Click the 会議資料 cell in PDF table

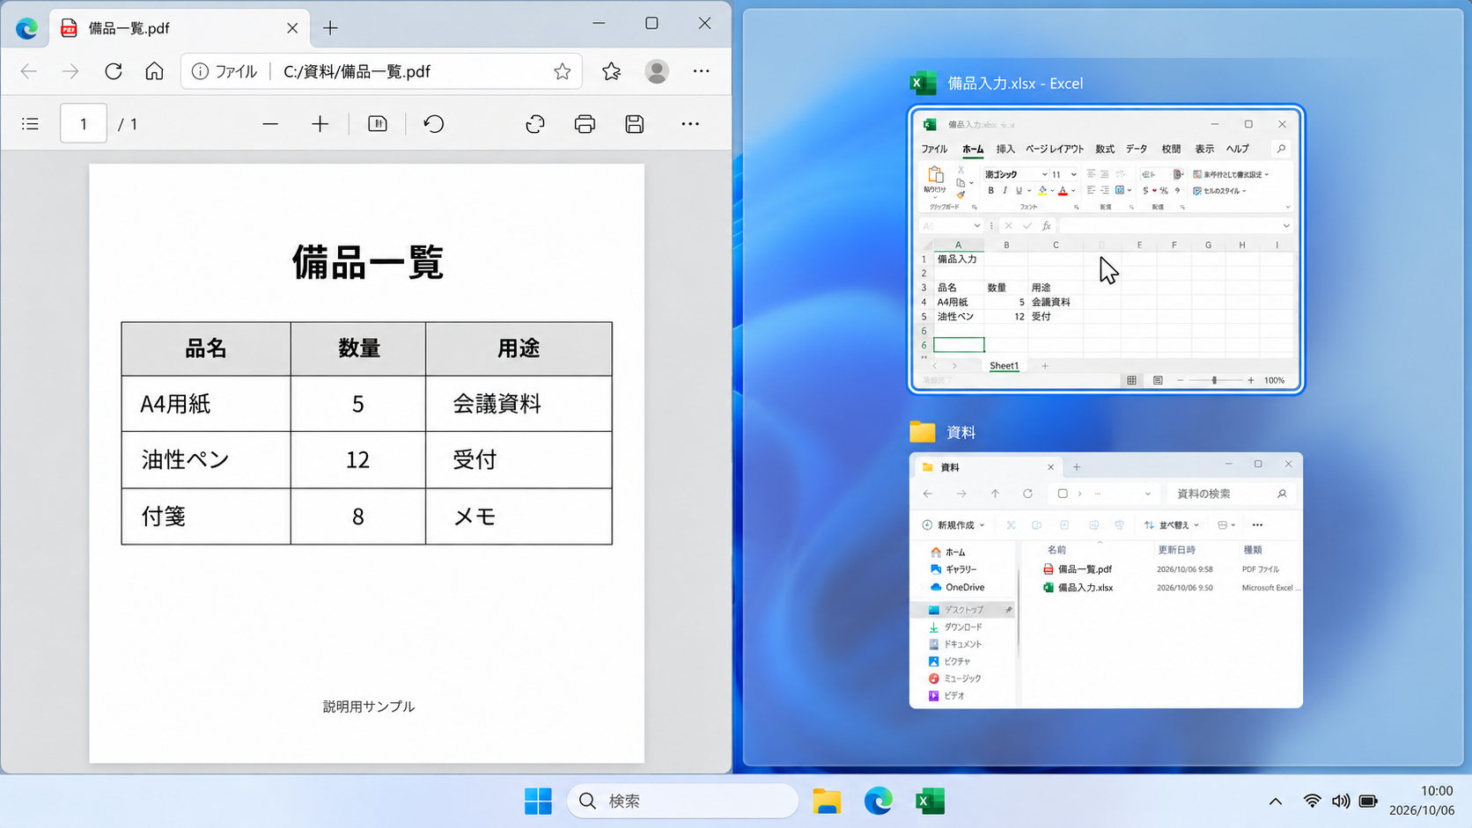point(519,404)
